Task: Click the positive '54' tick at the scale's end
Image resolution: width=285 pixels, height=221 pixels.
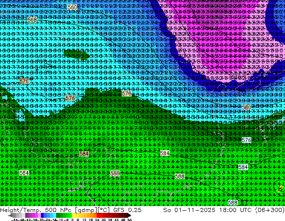Action: (x=129, y=220)
